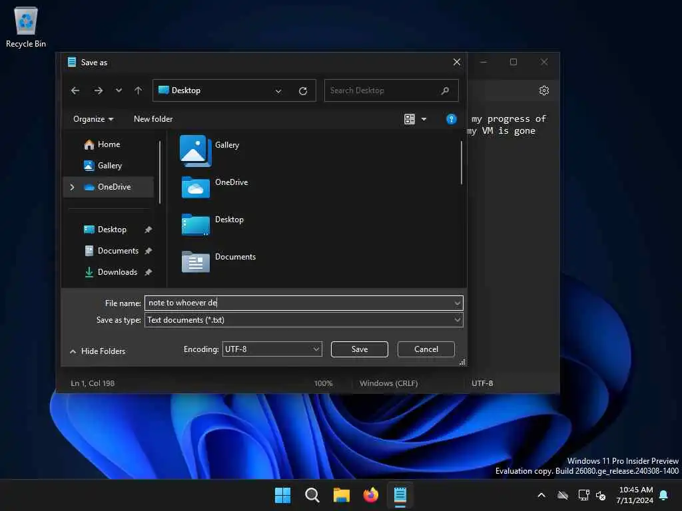Click the pin icon next to Documents
The image size is (682, 511).
149,251
